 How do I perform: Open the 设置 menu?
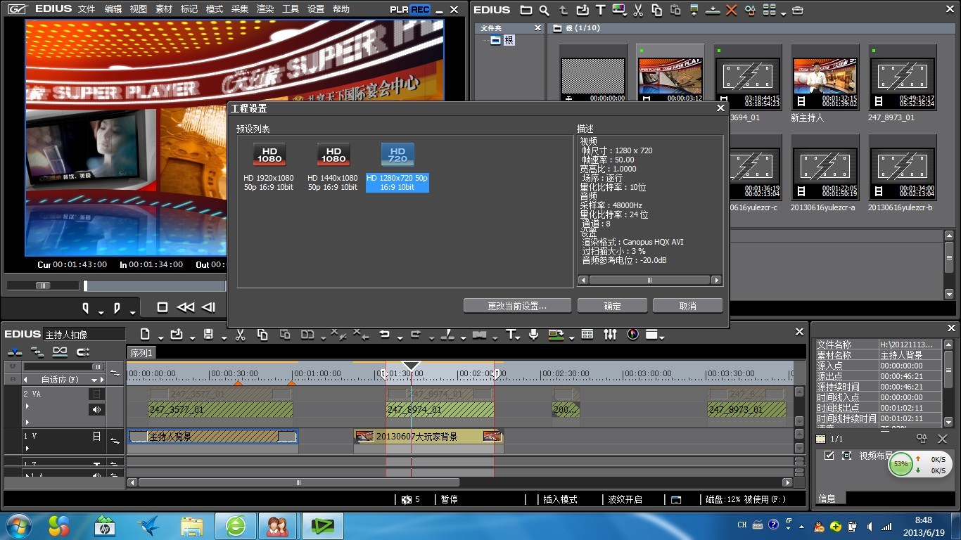315,9
